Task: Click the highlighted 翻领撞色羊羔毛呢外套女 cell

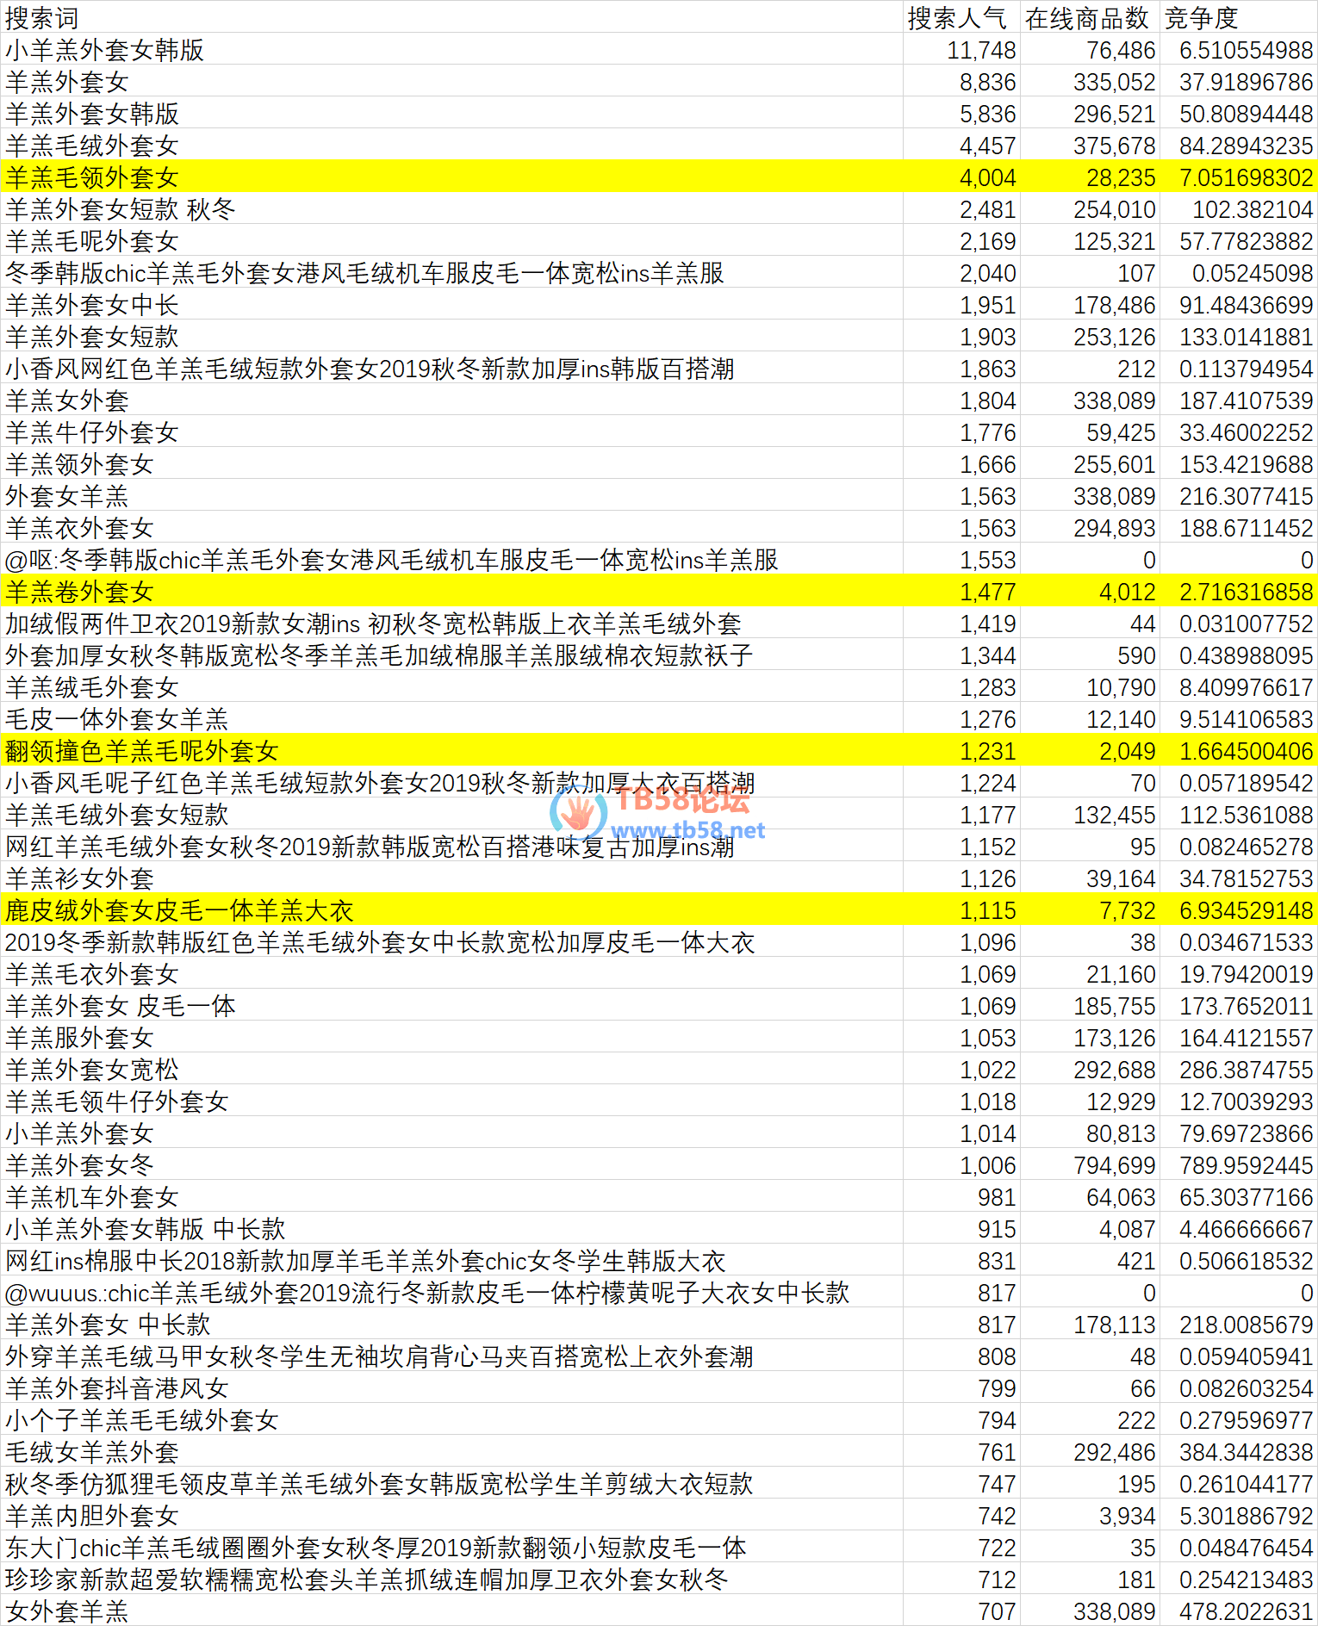Action: tap(141, 751)
